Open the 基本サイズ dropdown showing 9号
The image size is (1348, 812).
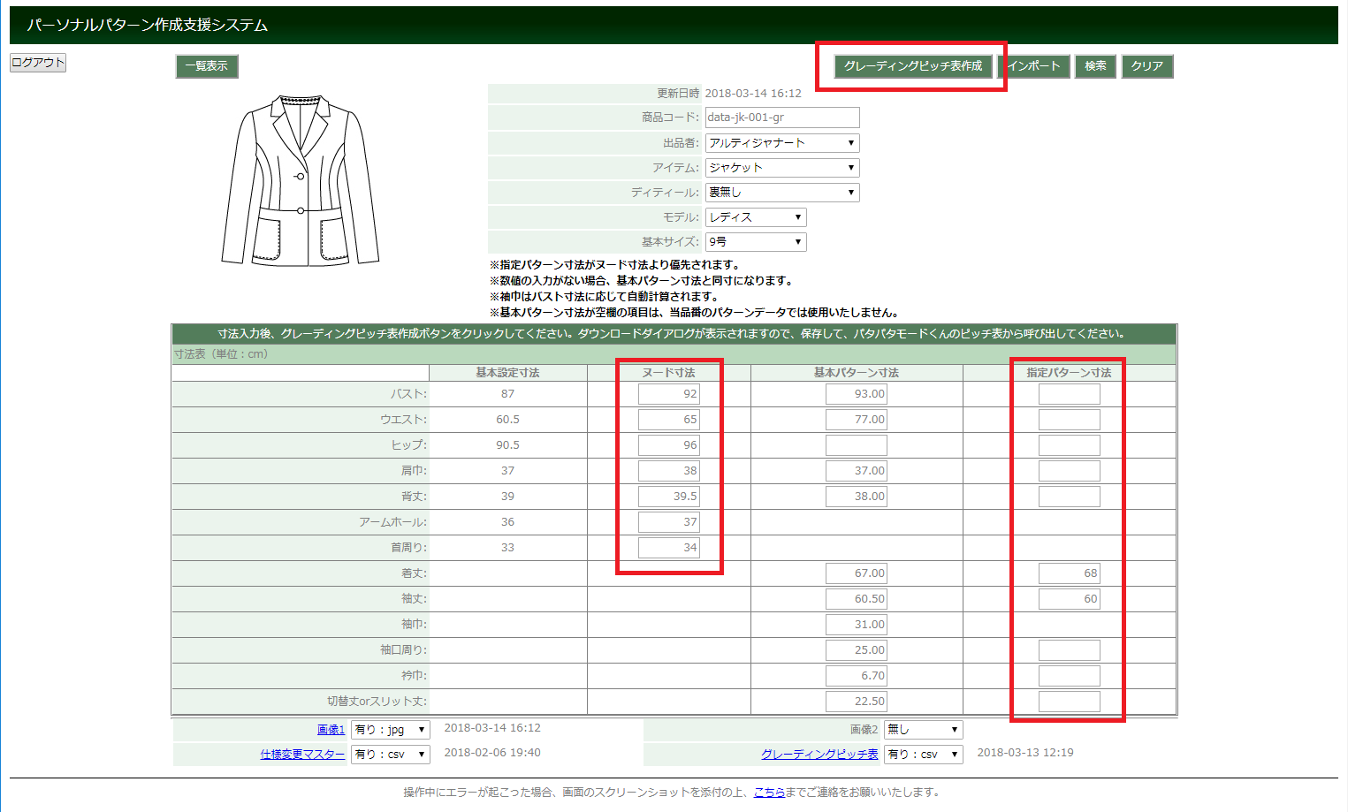click(x=755, y=242)
